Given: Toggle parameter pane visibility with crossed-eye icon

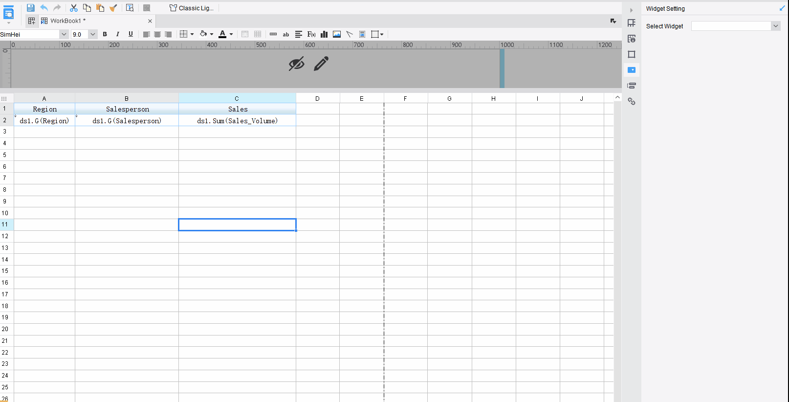Looking at the screenshot, I should coord(296,64).
